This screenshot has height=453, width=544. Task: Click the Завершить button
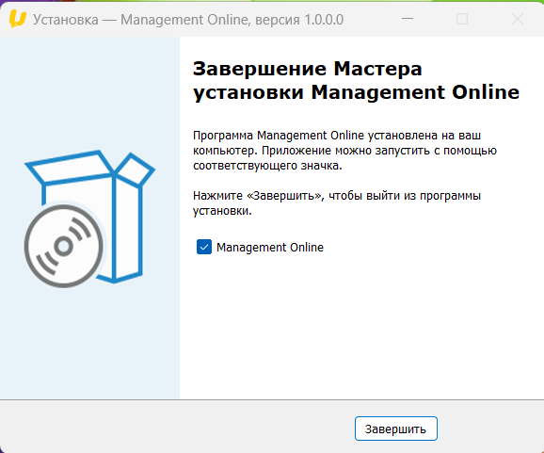point(396,429)
